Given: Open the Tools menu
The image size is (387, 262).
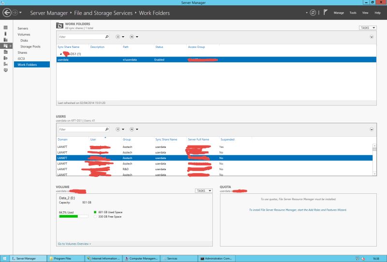Looking at the screenshot, I should coord(353,13).
